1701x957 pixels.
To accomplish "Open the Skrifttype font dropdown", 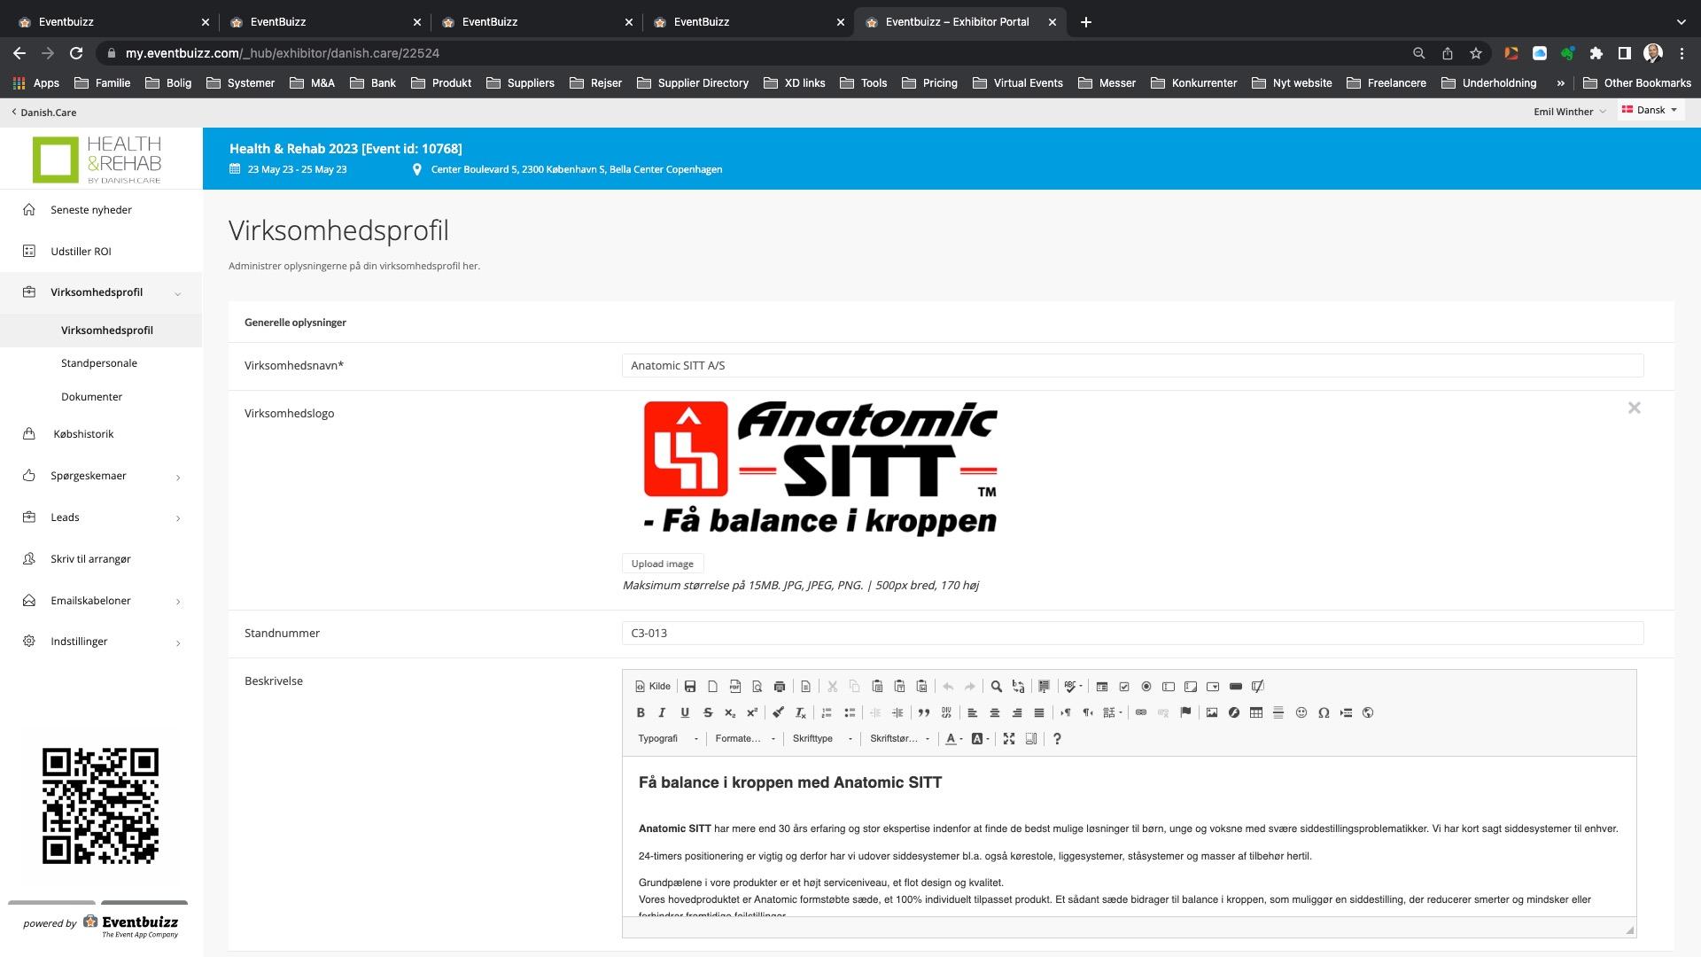I will 822,739.
